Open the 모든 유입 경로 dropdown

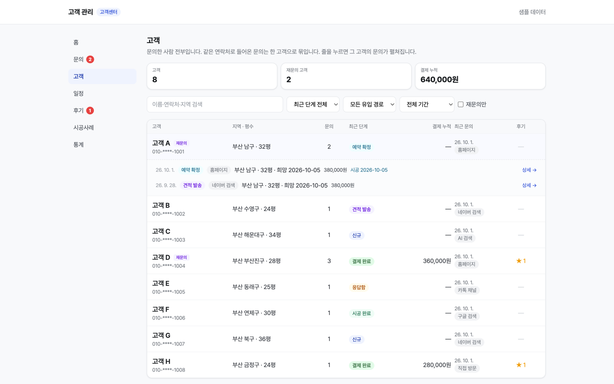point(369,104)
